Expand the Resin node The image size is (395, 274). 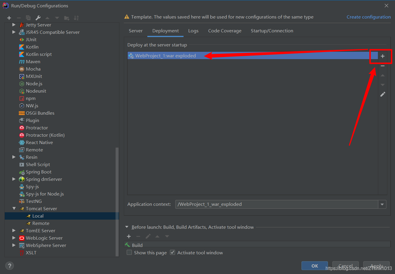(14, 157)
